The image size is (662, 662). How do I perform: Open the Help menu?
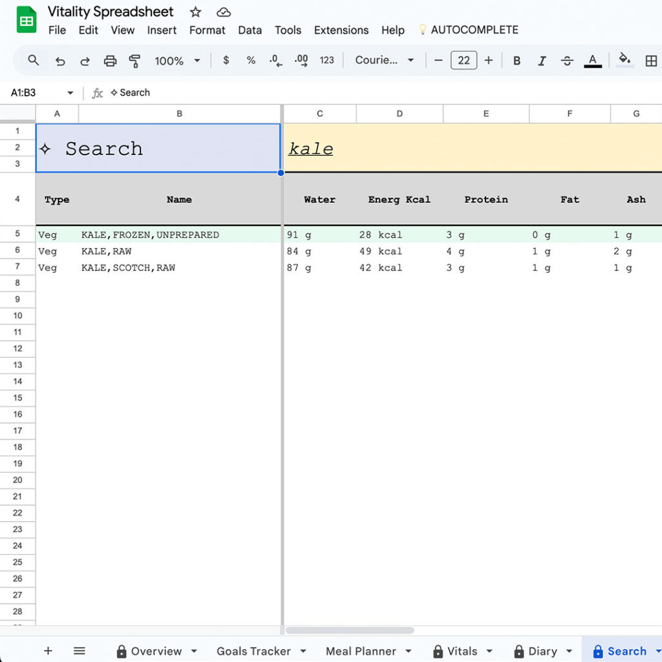[x=392, y=30]
